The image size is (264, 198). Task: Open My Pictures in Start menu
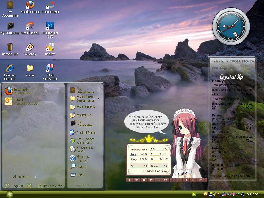pyautogui.click(x=82, y=107)
